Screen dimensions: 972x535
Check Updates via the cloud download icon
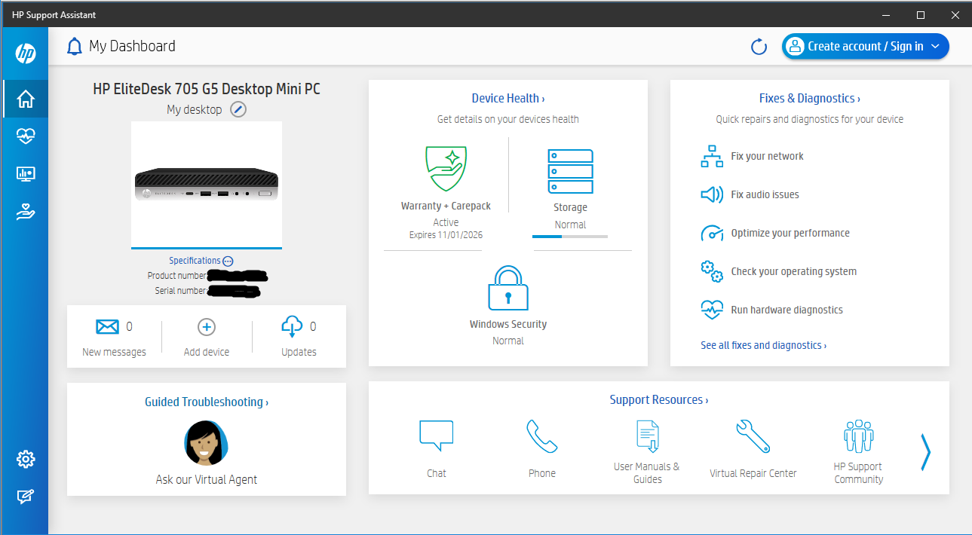[x=293, y=326]
